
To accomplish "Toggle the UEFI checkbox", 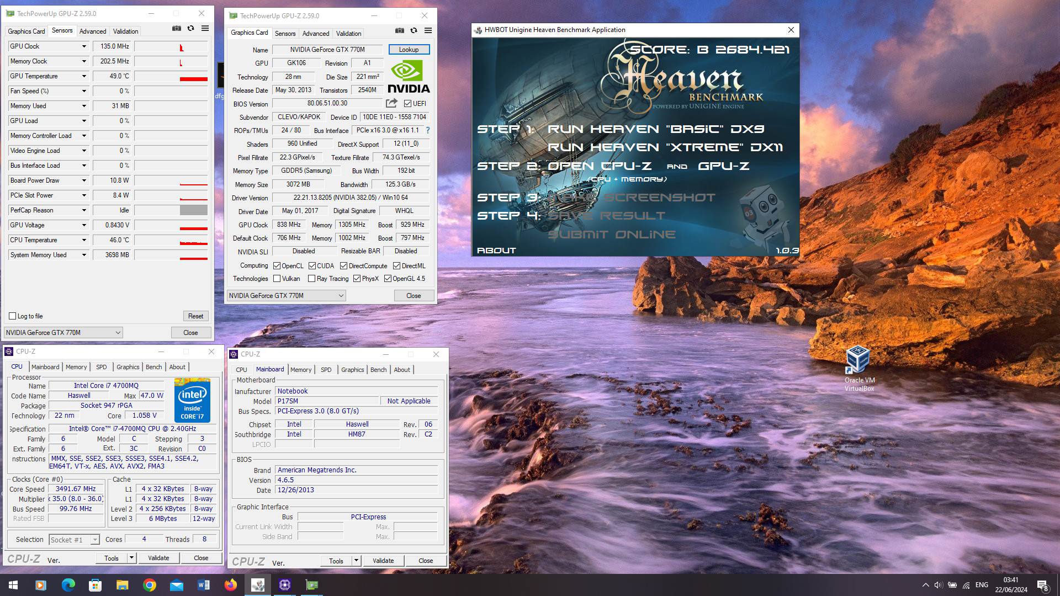I will pyautogui.click(x=407, y=104).
